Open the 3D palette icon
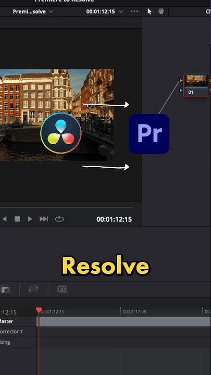The image size is (211, 375). coord(62,290)
